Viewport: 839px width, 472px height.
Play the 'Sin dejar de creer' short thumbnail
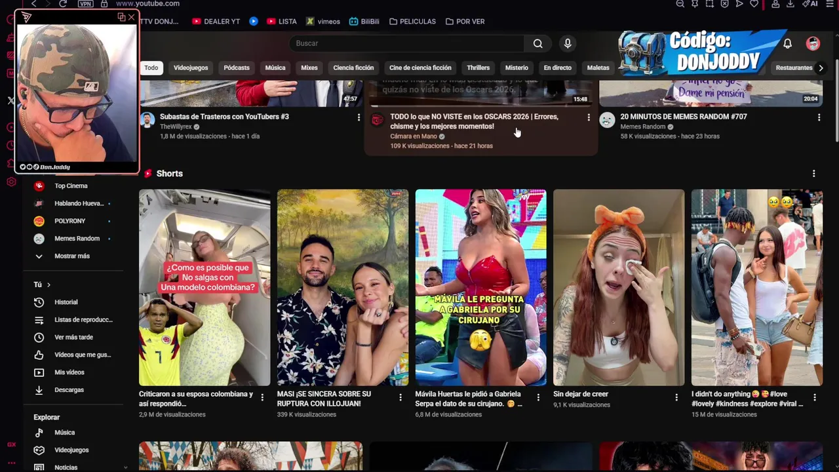click(x=619, y=287)
